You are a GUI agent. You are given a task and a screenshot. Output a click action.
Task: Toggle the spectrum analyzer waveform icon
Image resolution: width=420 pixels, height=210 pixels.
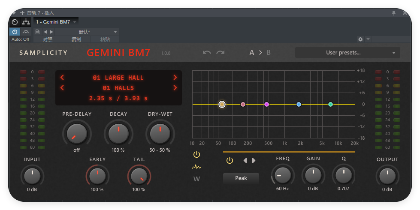196,167
